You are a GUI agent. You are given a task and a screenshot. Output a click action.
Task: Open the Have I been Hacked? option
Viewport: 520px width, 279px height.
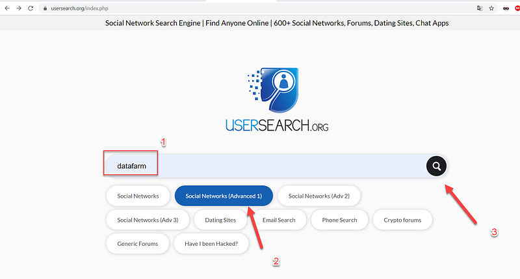[211, 244]
